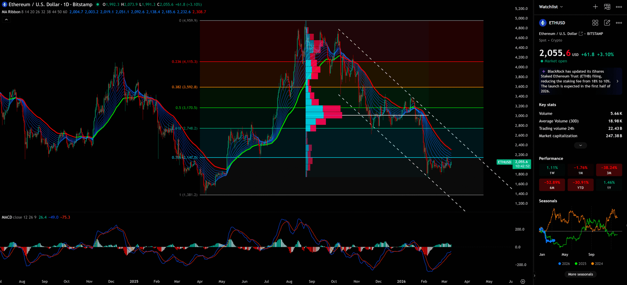Select the 3M performance tile
This screenshot has width=627, height=285.
[609, 170]
